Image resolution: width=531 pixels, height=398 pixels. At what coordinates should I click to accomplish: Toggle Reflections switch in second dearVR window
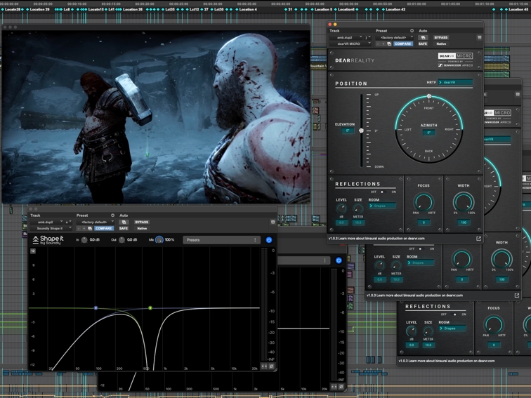421,248
